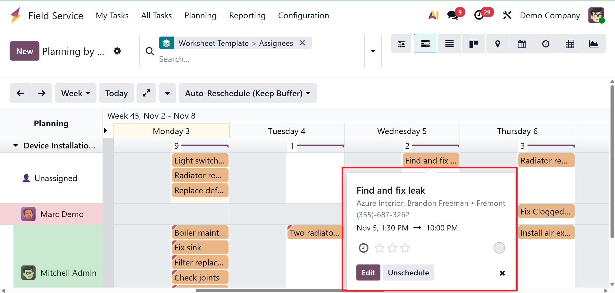Toggle the first priority star on the task

[x=379, y=248]
